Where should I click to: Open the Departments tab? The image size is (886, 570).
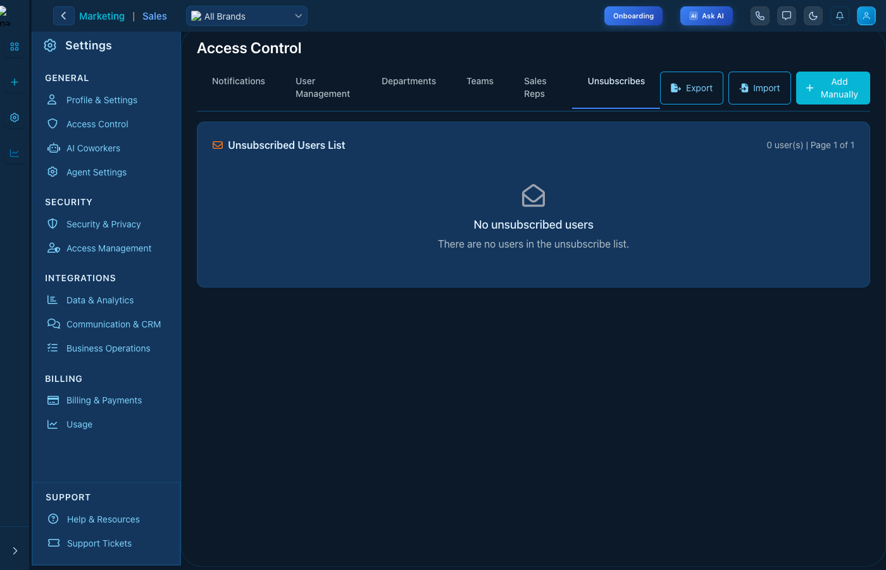coord(409,81)
